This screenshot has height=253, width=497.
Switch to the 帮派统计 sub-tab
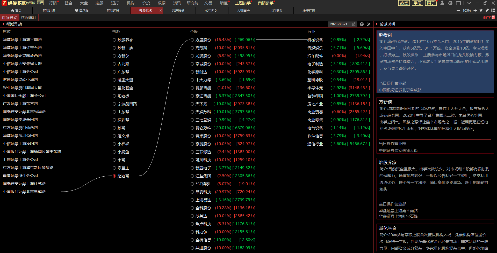29,18
